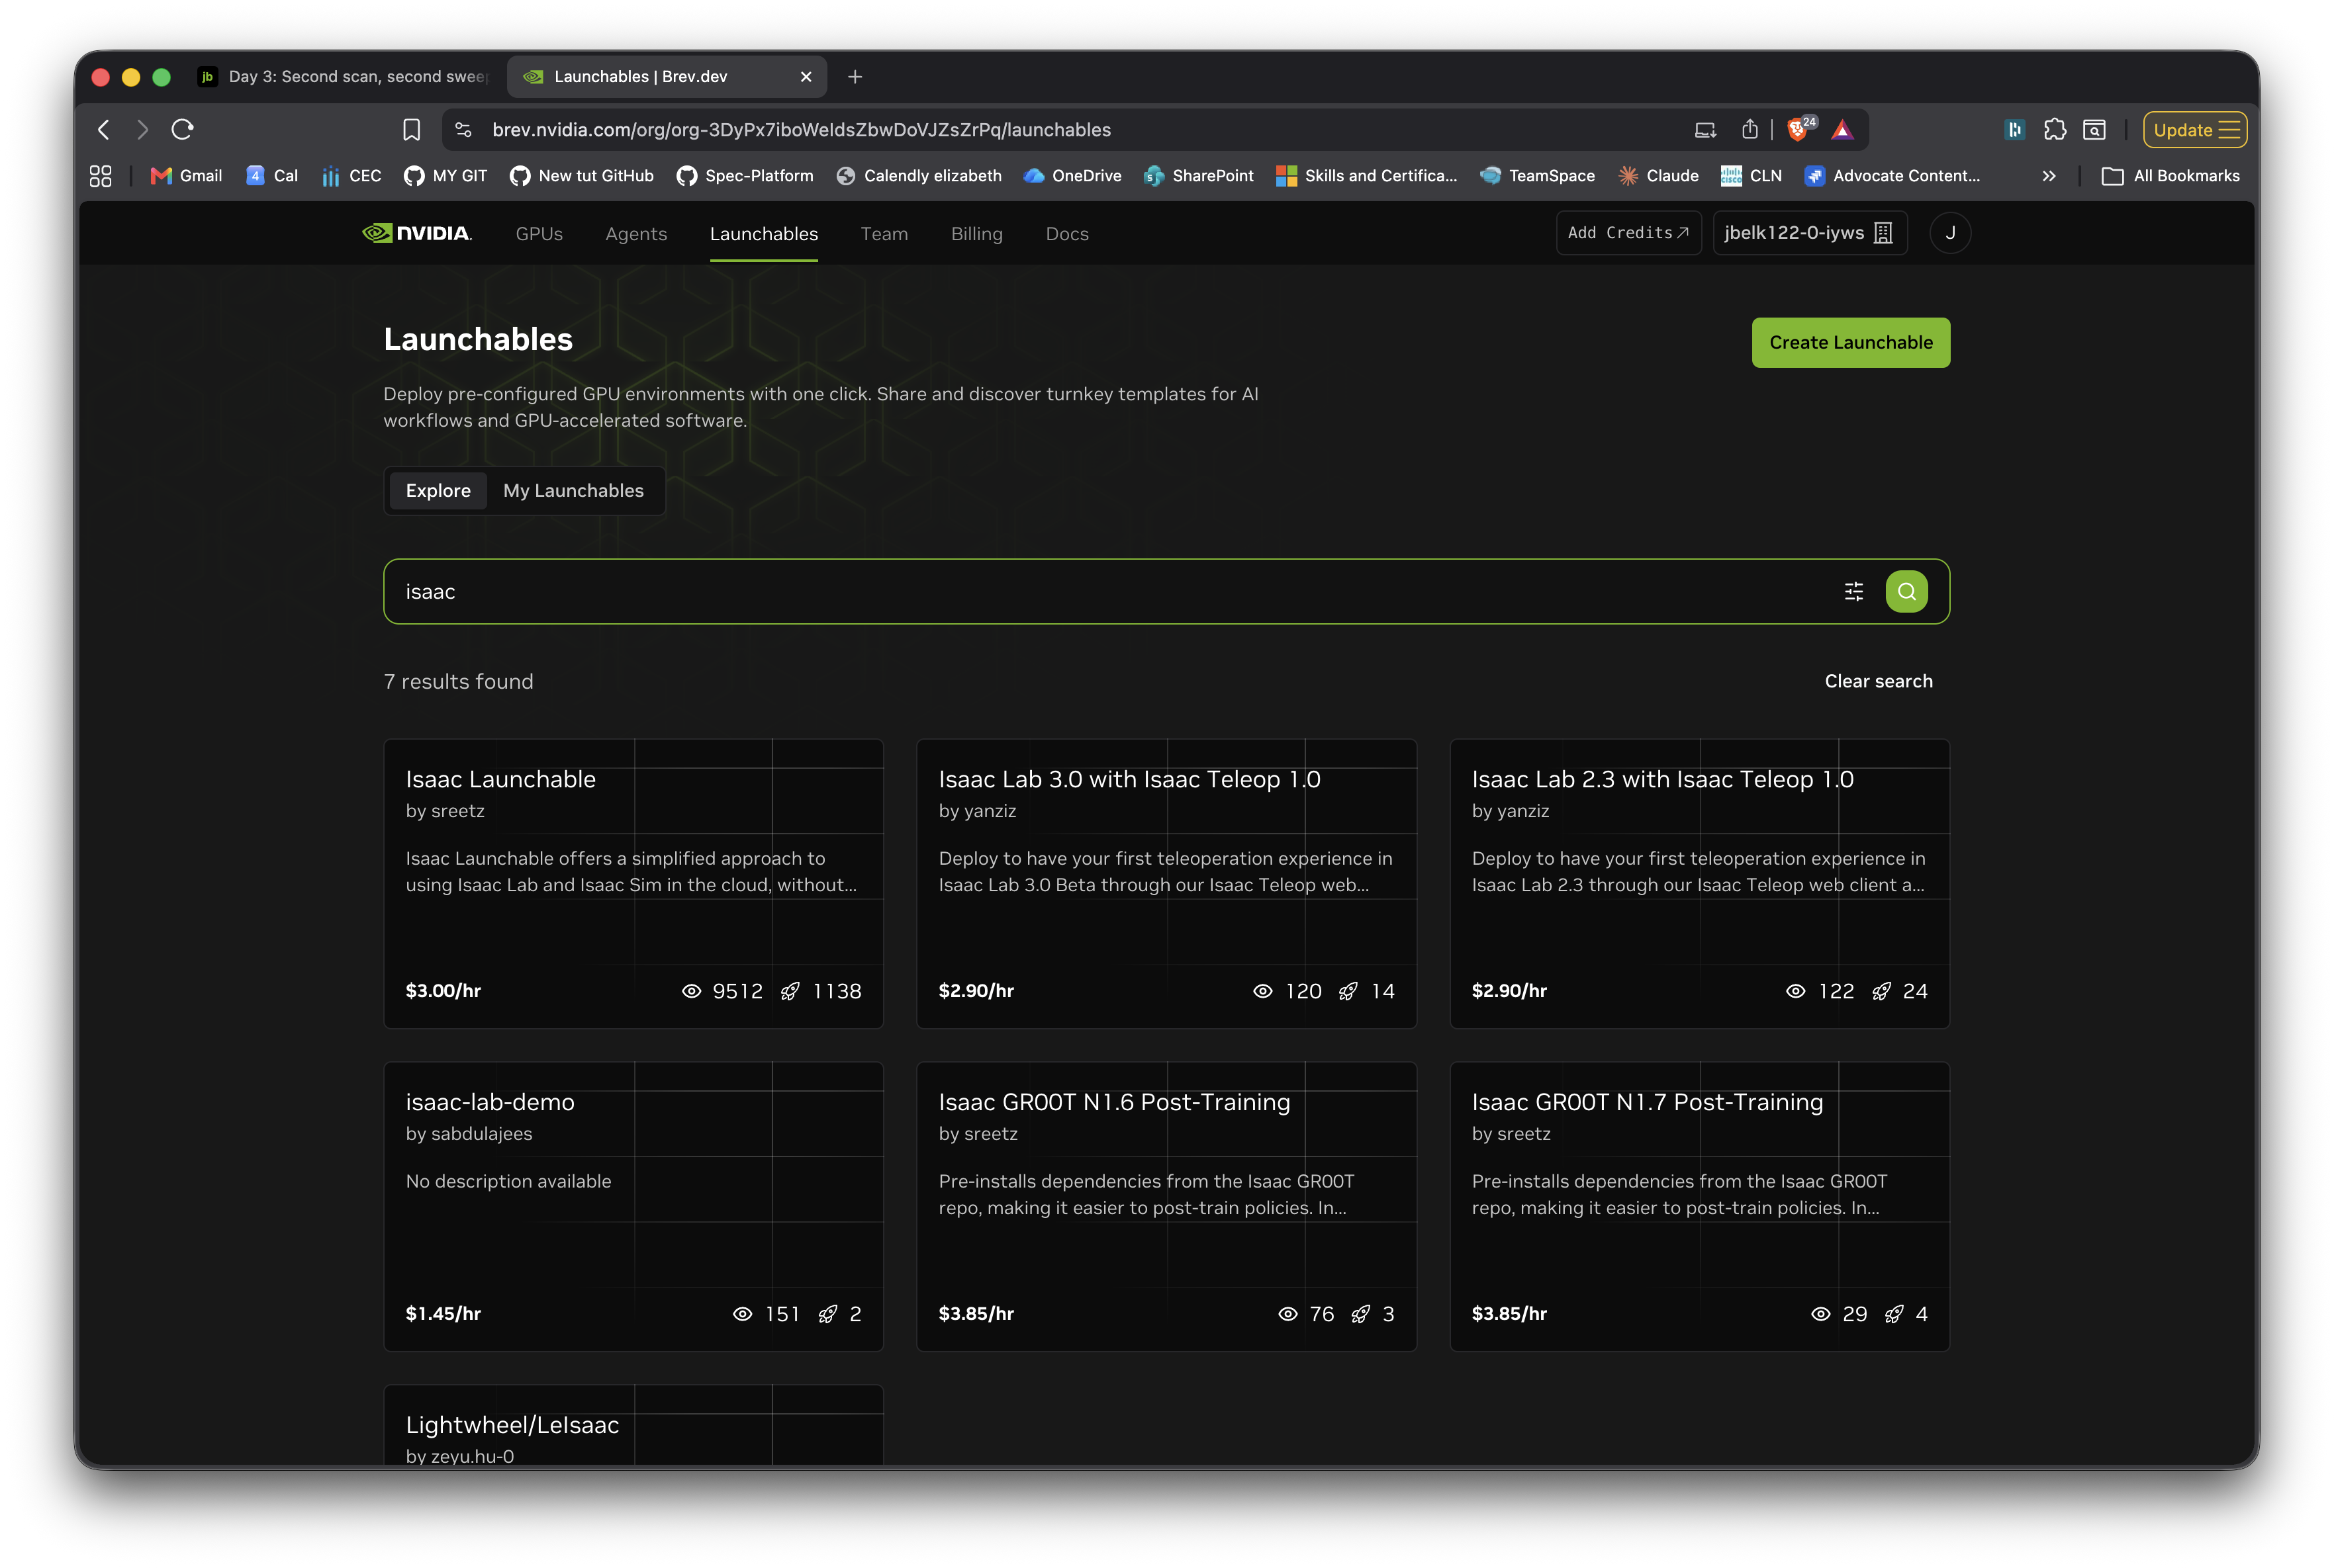Click the Add Credits button
Viewport: 2334px width, 1568px height.
[1628, 233]
